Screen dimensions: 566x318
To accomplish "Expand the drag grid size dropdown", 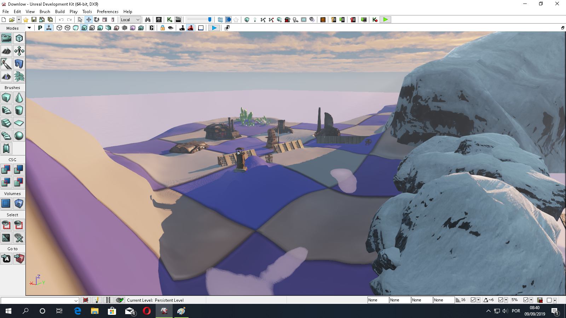I will [x=478, y=300].
